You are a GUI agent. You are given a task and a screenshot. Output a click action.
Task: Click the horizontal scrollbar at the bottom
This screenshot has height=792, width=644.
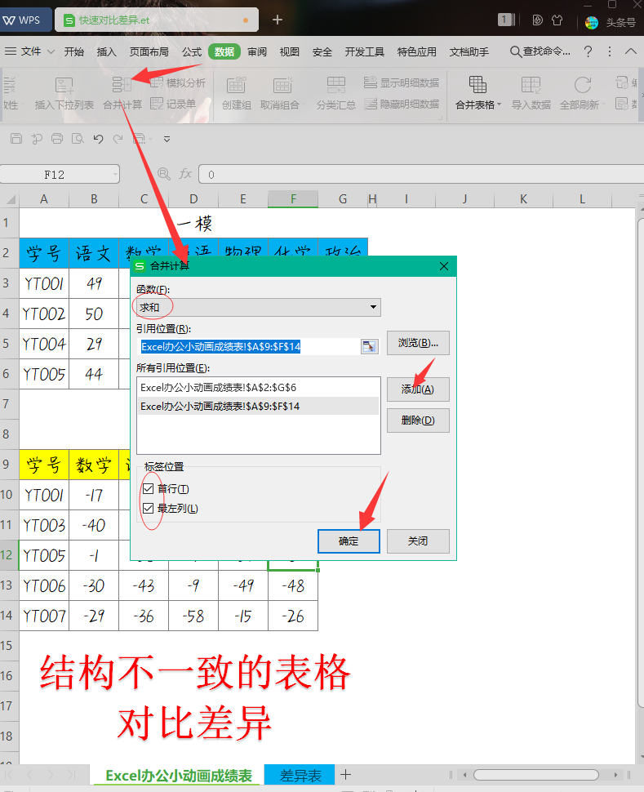tap(536, 774)
